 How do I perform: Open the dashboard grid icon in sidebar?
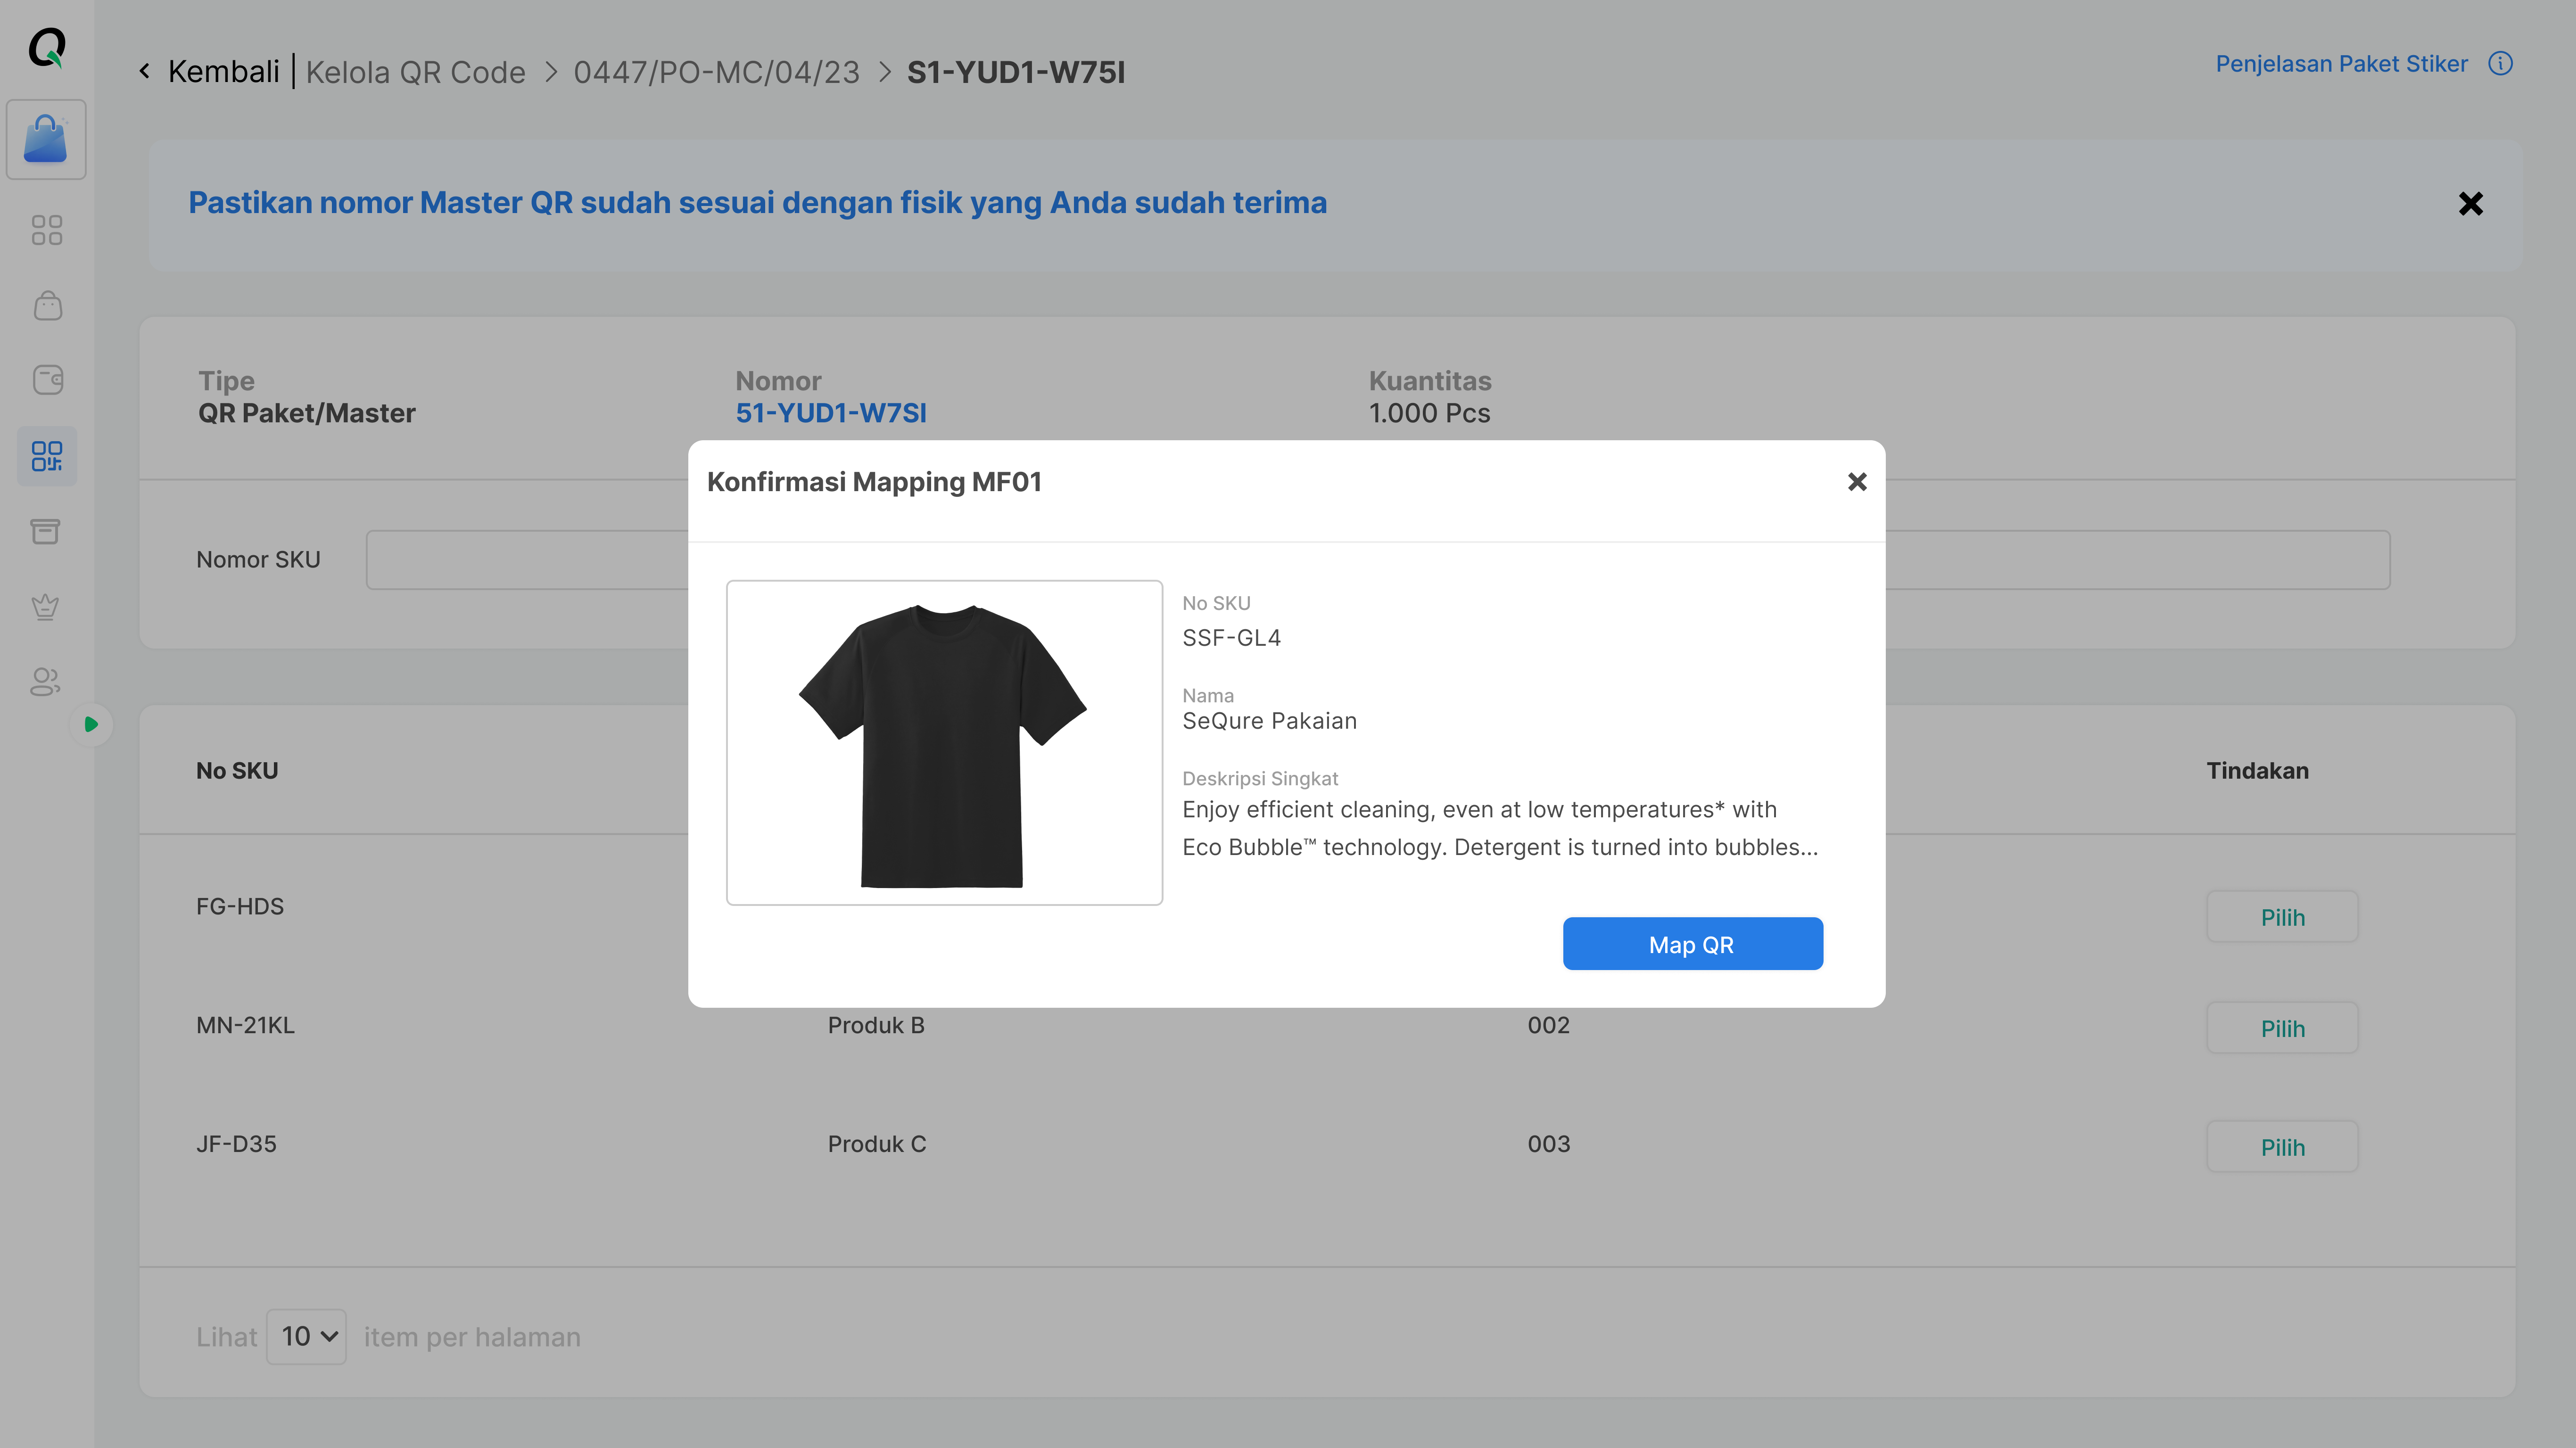tap(47, 230)
